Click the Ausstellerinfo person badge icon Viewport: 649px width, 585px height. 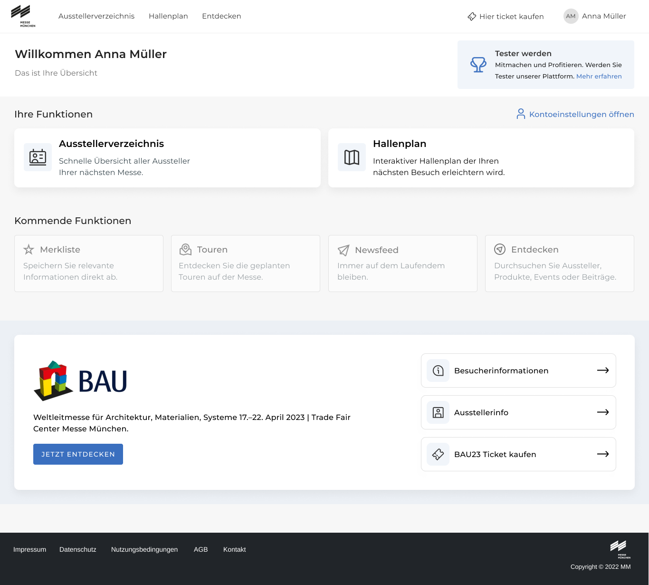[x=438, y=412]
